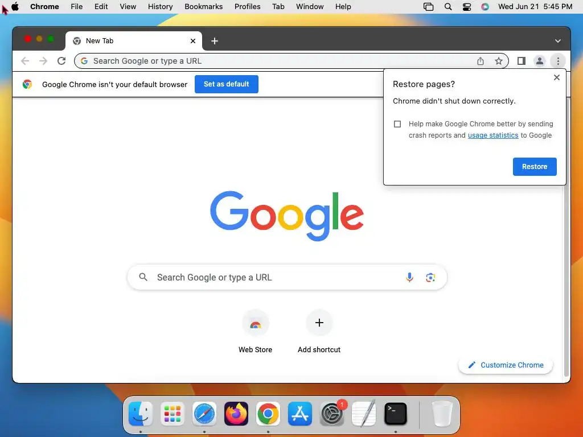Open the usage statistics link

point(492,135)
